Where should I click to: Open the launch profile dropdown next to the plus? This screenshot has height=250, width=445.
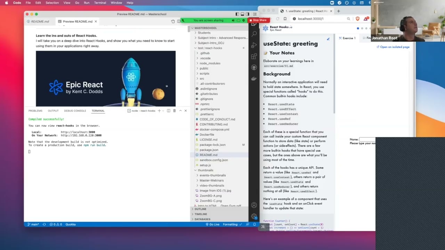coord(163,111)
